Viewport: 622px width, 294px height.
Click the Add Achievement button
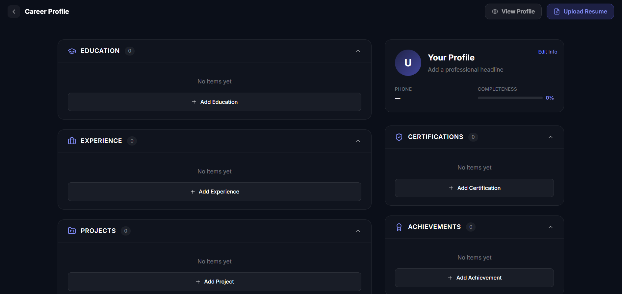474,278
